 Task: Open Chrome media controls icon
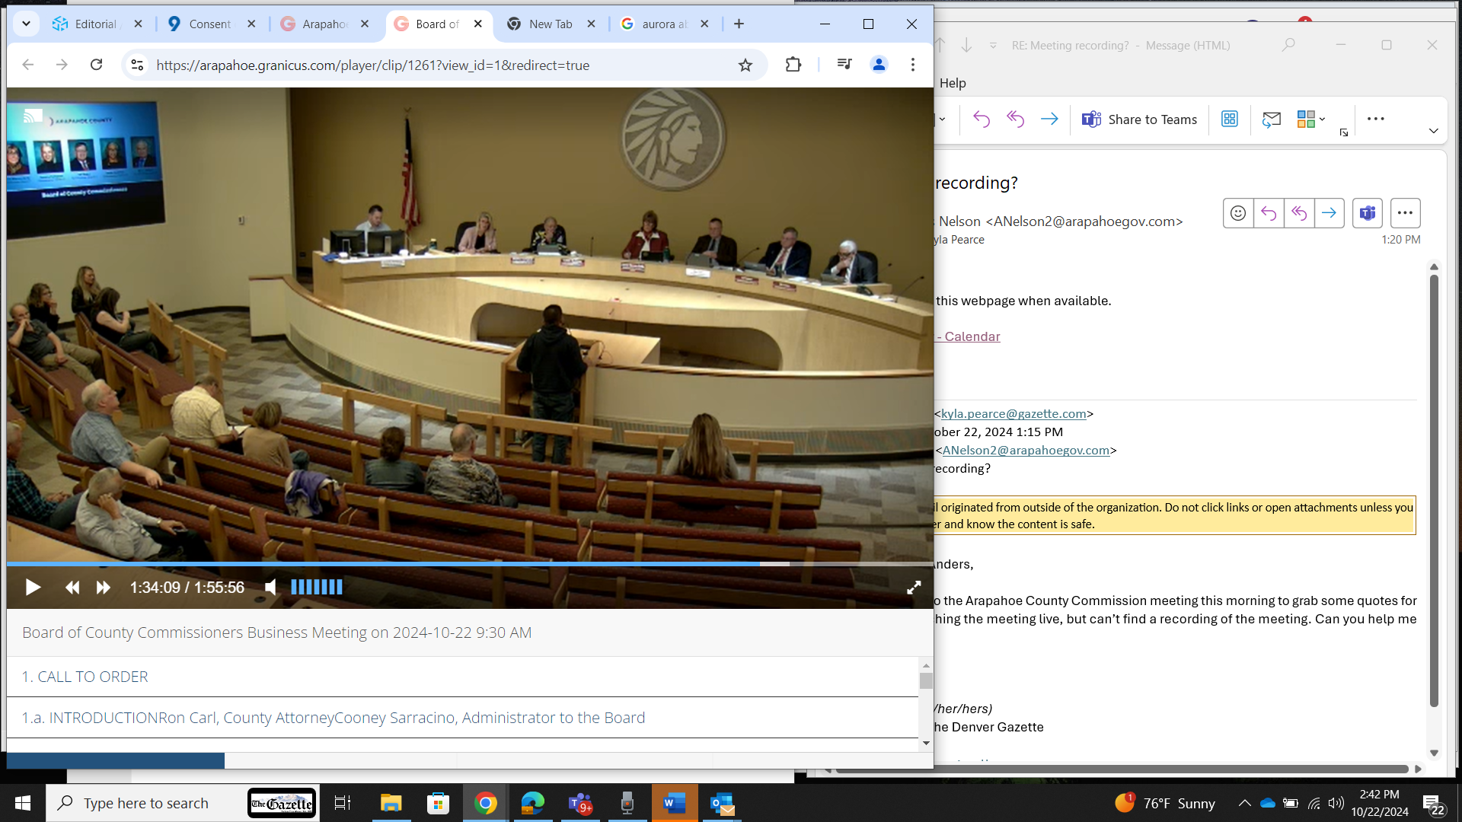click(844, 65)
